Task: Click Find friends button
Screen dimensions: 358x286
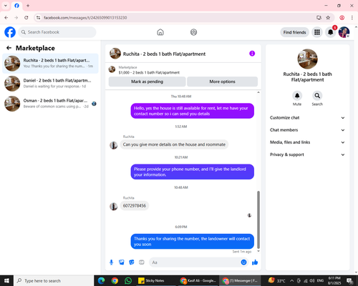Action: (x=294, y=32)
